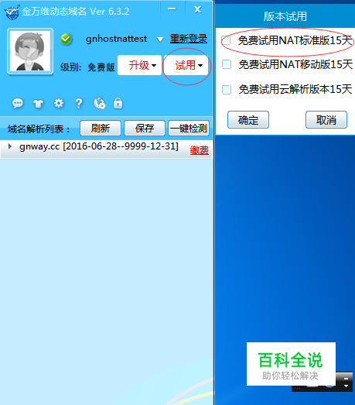Click the 重新登录 re-login link
The height and width of the screenshot is (405, 355).
(189, 39)
